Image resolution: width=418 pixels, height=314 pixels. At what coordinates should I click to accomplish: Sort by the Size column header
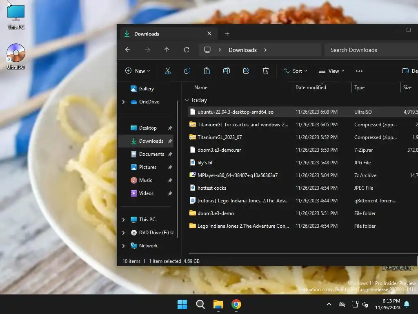tap(407, 87)
